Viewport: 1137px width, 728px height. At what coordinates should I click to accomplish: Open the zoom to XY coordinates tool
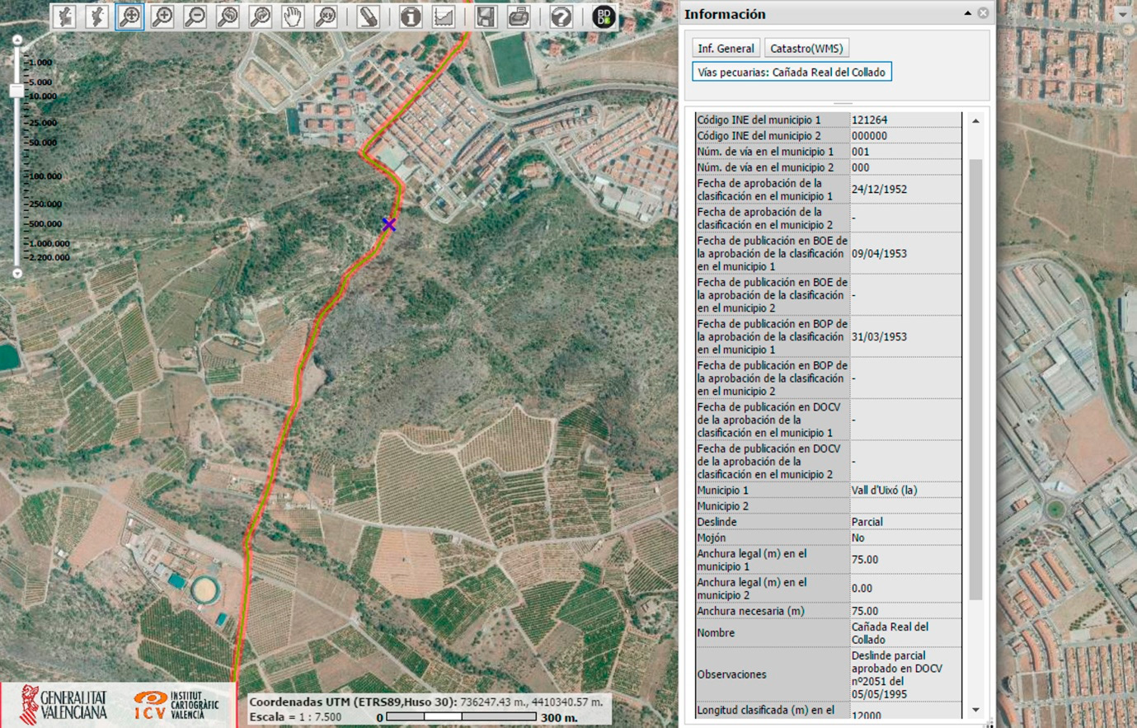(x=327, y=16)
